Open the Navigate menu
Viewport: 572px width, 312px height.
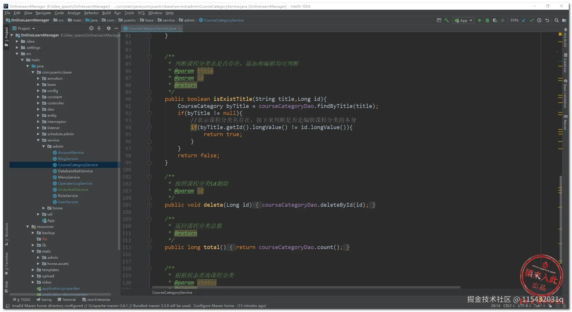43,13
